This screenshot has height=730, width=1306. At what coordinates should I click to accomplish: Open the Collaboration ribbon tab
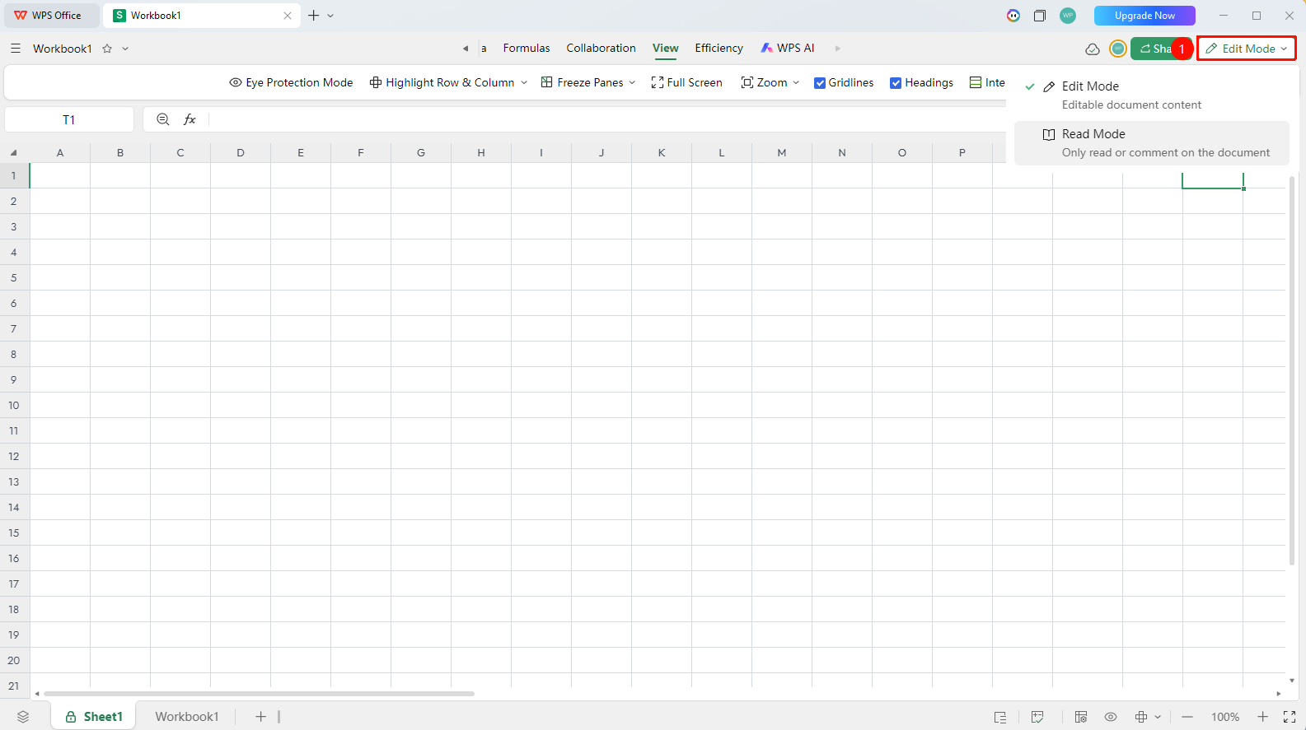click(601, 49)
